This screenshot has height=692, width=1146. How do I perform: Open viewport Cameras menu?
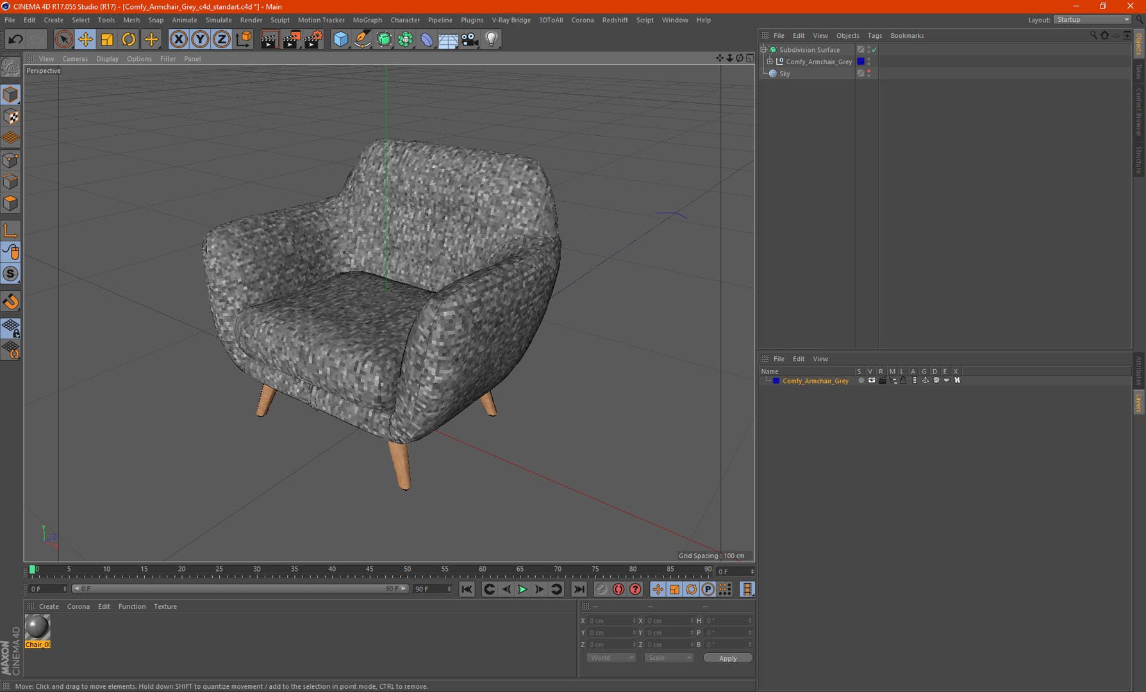(x=75, y=59)
